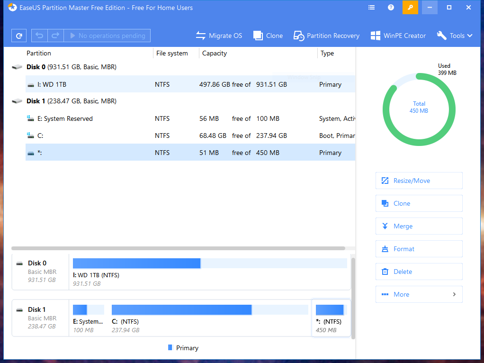Screen dimensions: 484x363
Task: Click the More chevron arrow
Action: (454, 294)
